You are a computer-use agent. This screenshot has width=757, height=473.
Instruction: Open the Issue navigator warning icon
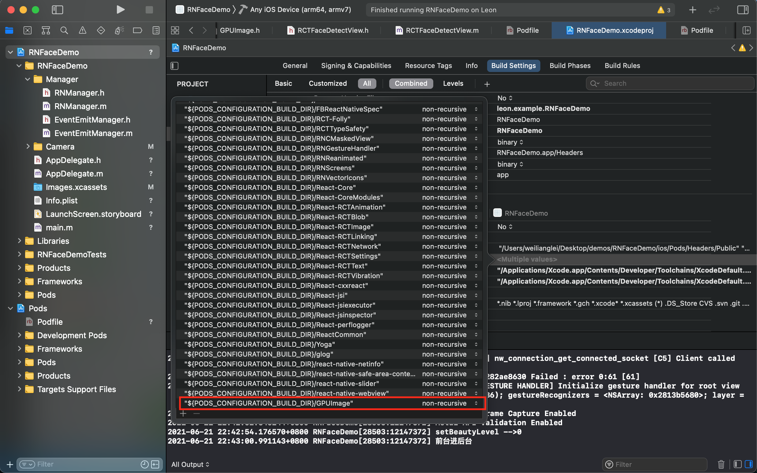click(83, 30)
